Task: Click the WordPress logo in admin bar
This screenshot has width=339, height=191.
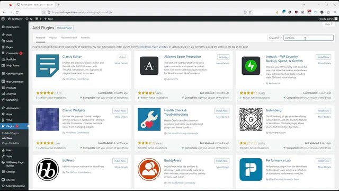Action: click(x=3, y=19)
